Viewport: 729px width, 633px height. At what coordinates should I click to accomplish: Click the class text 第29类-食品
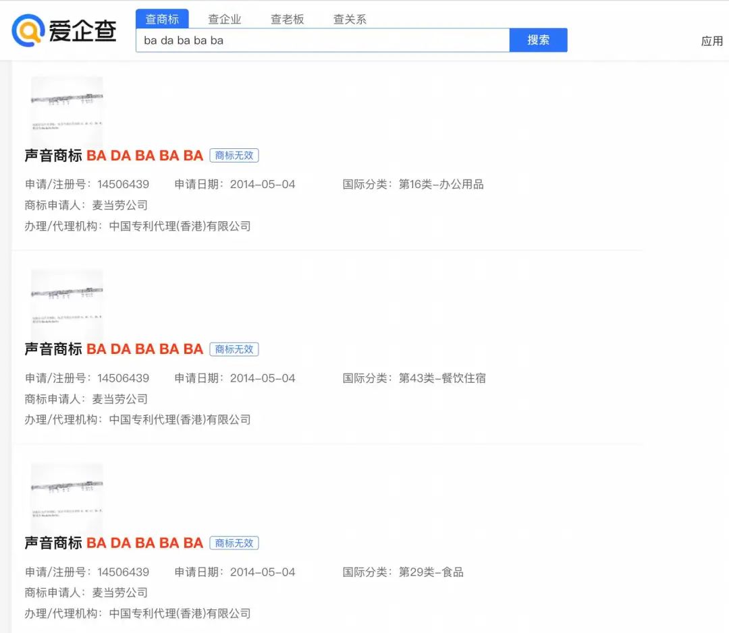pyautogui.click(x=431, y=571)
